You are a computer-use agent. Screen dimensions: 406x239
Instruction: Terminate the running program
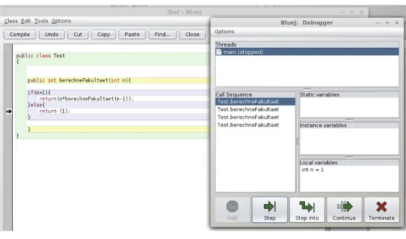coord(381,210)
